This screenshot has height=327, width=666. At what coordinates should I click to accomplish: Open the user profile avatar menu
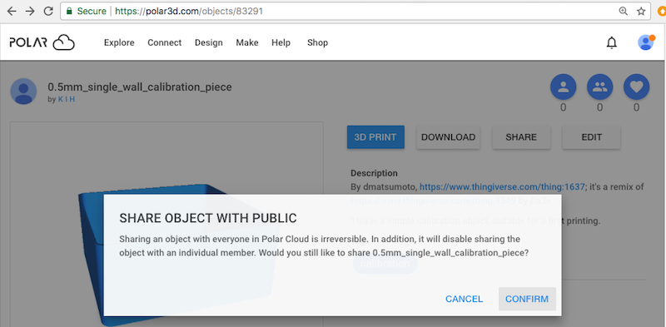click(646, 42)
